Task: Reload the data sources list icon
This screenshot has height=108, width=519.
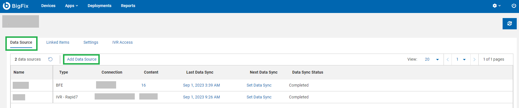Action: pos(50,59)
